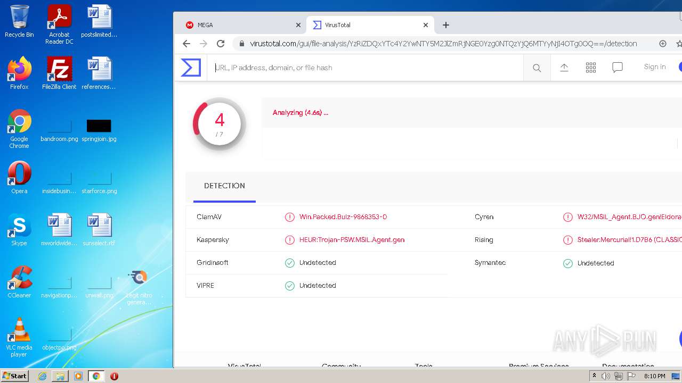Launch Opera desktop shortcut
The image size is (682, 383).
(19, 178)
